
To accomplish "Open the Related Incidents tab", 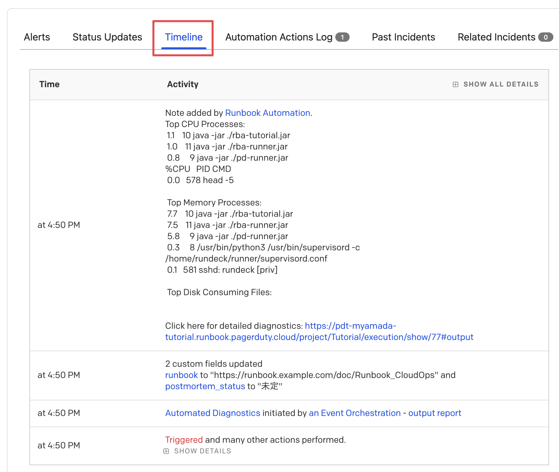I will click(x=505, y=37).
